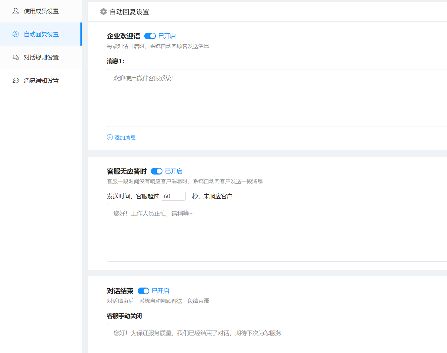This screenshot has width=447, height=353.
Task: Click the 发送时间，客服超过 label
Action: pyautogui.click(x=133, y=196)
